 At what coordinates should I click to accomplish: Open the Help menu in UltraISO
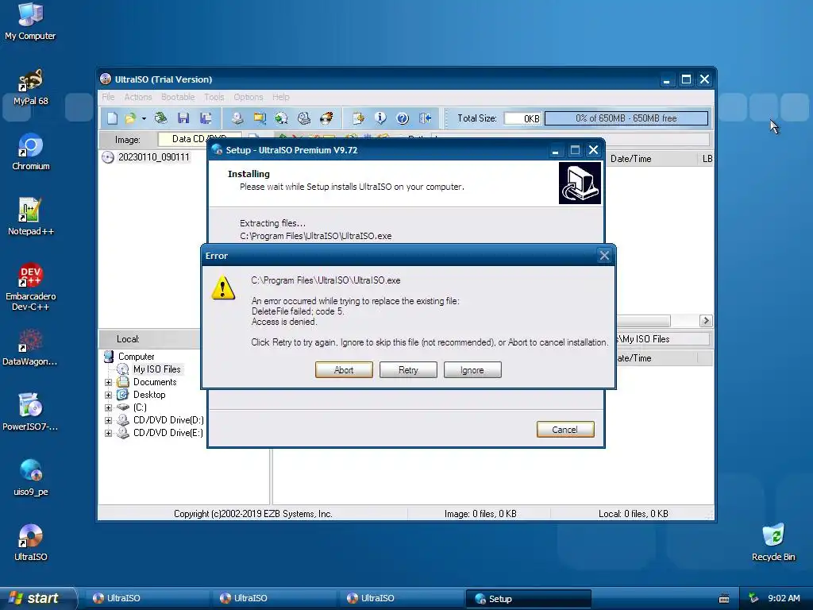[x=281, y=97]
